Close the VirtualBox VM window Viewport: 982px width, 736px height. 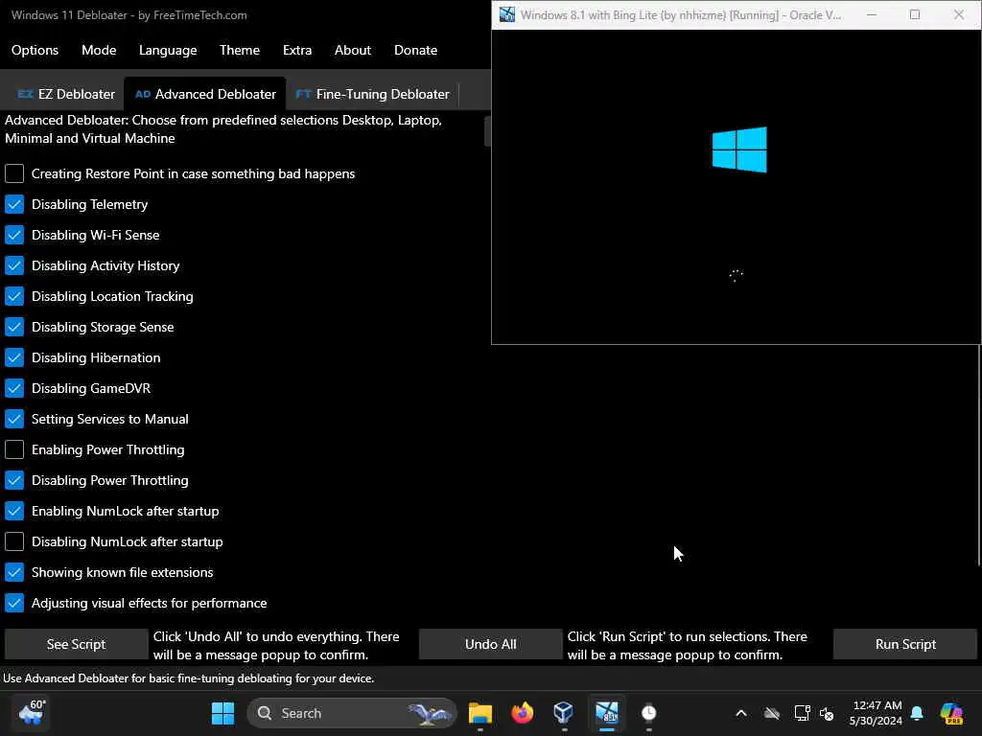[958, 14]
